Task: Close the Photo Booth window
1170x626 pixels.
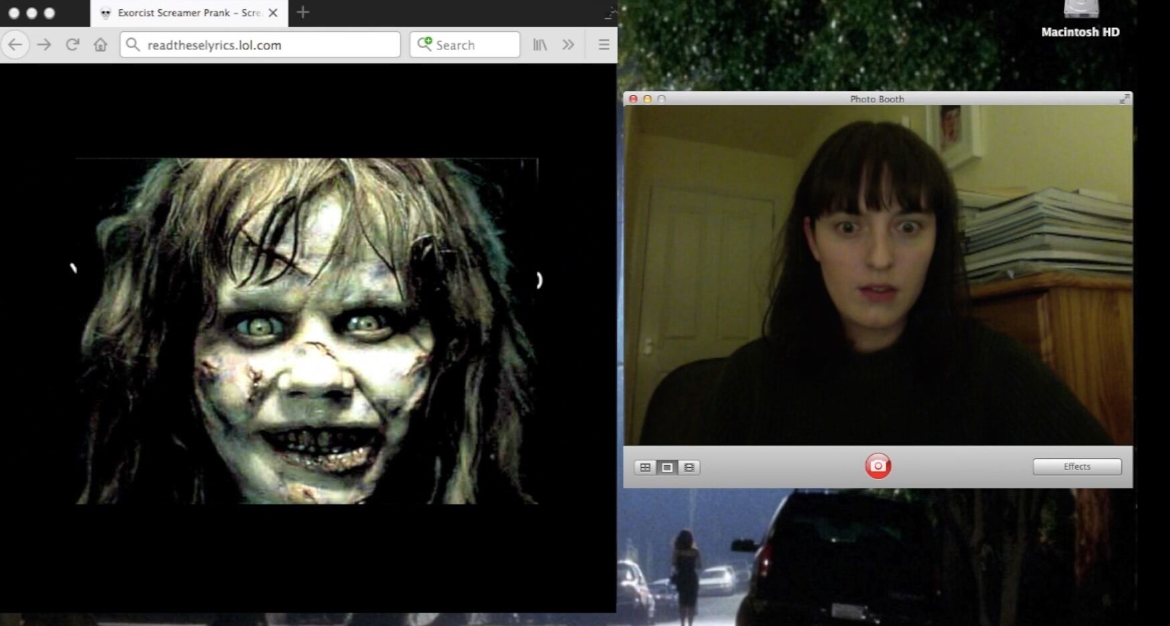Action: (633, 99)
